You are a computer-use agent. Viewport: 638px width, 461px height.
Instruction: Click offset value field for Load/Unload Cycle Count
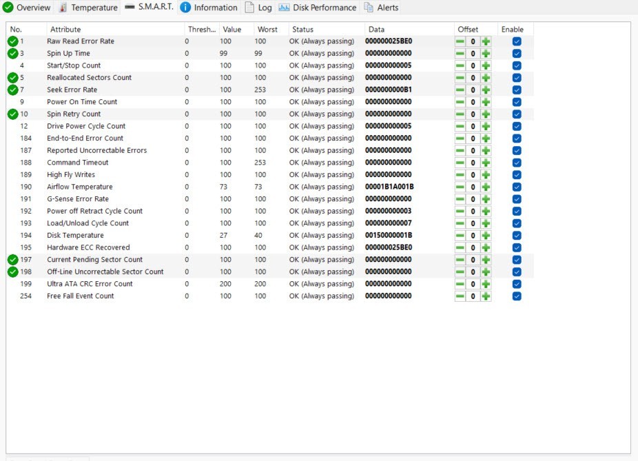(473, 223)
